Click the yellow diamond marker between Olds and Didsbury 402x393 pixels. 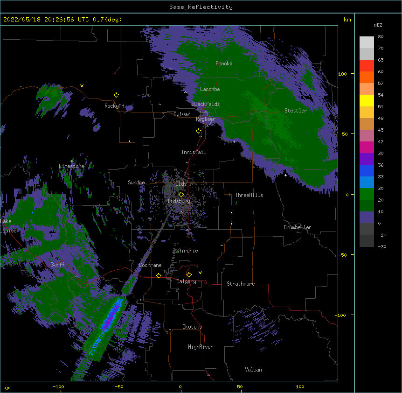181,195
